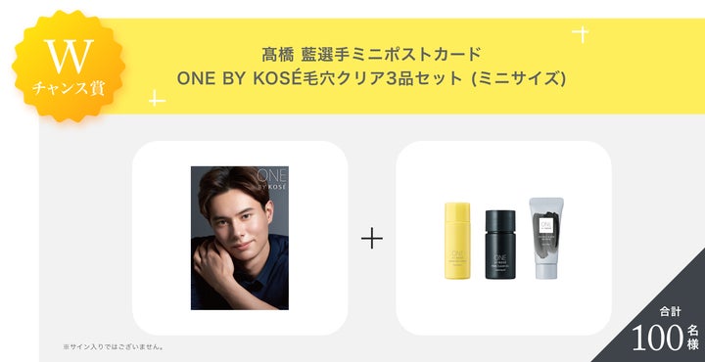Click the large 100 number in corner
This screenshot has height=362, width=705.
point(657,338)
